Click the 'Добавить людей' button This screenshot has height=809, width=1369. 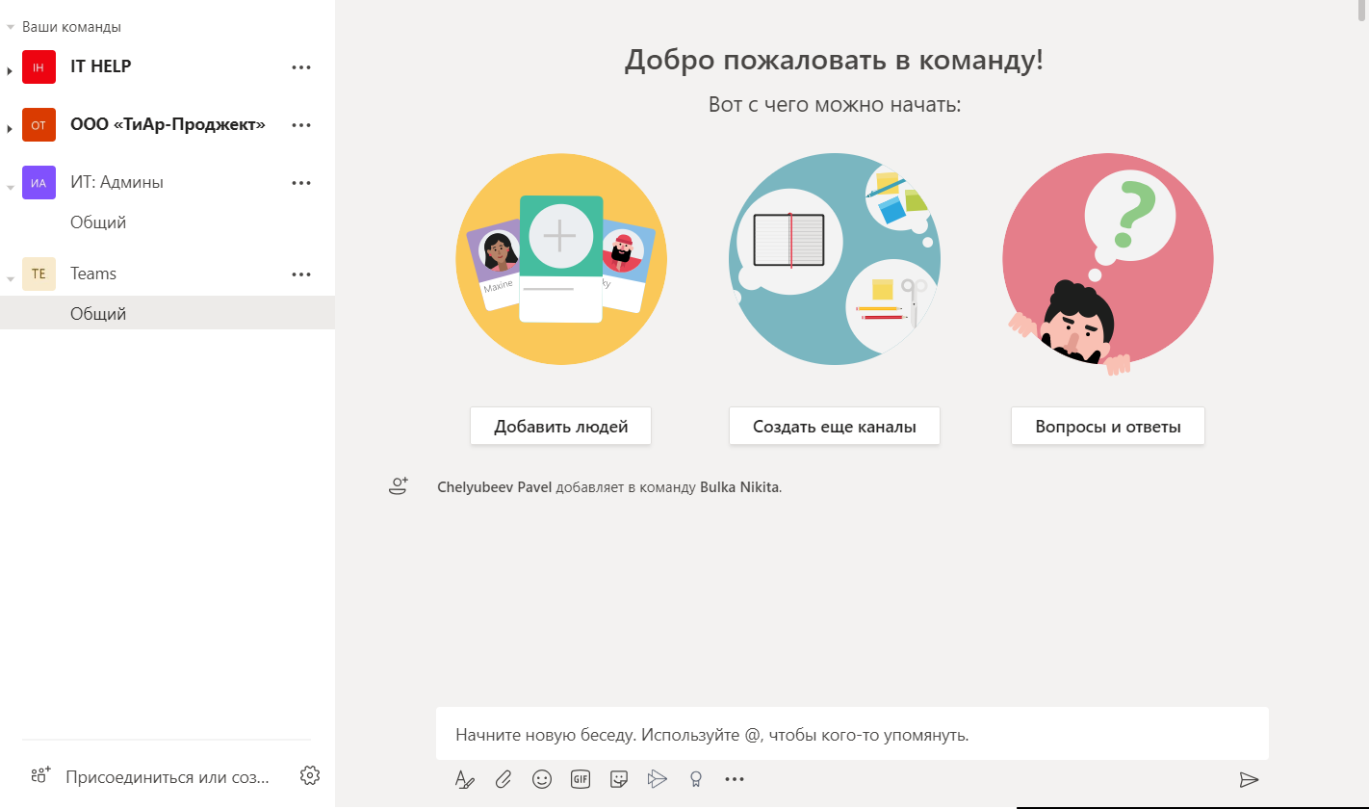tap(560, 427)
